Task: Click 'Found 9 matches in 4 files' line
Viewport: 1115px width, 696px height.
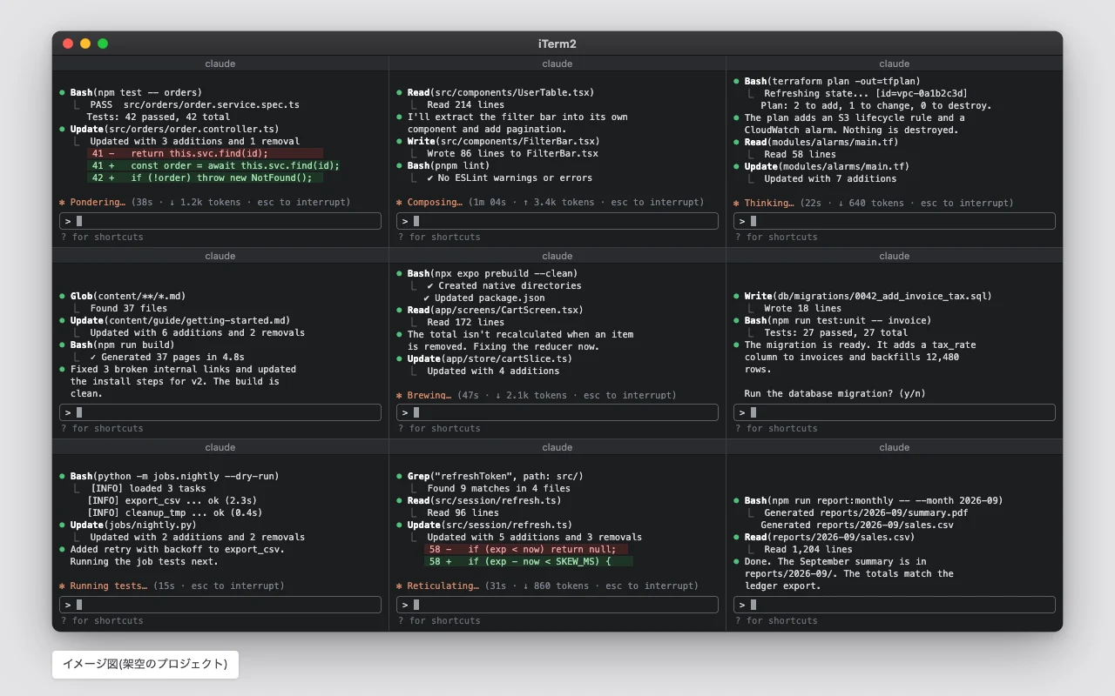Action: pyautogui.click(x=498, y=488)
